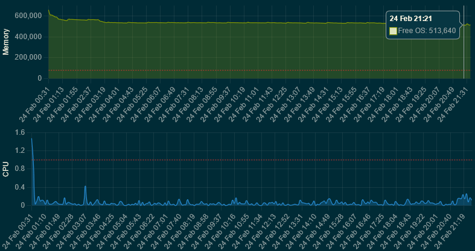
Task: Click the Free OS color swatch in tooltip
Action: [x=394, y=31]
